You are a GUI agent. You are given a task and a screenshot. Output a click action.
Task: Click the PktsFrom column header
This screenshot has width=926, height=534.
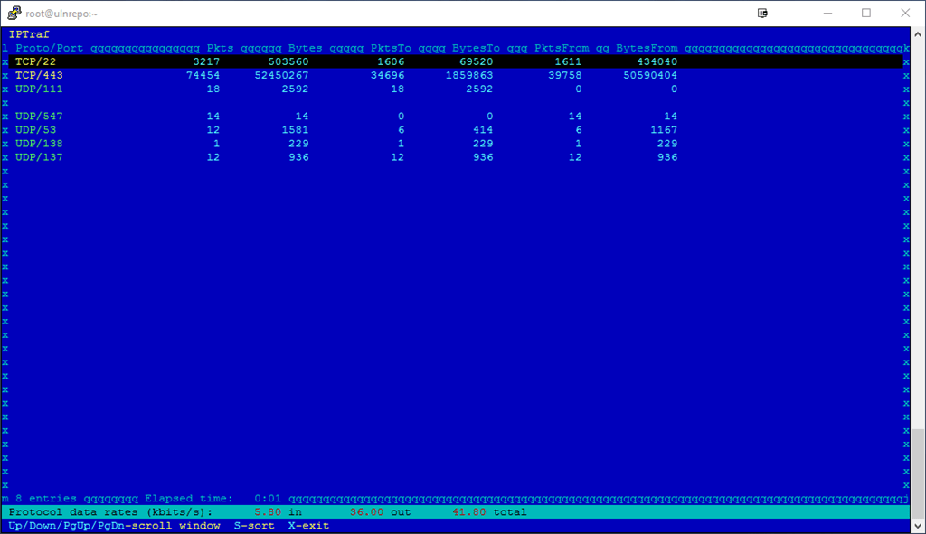click(x=560, y=48)
